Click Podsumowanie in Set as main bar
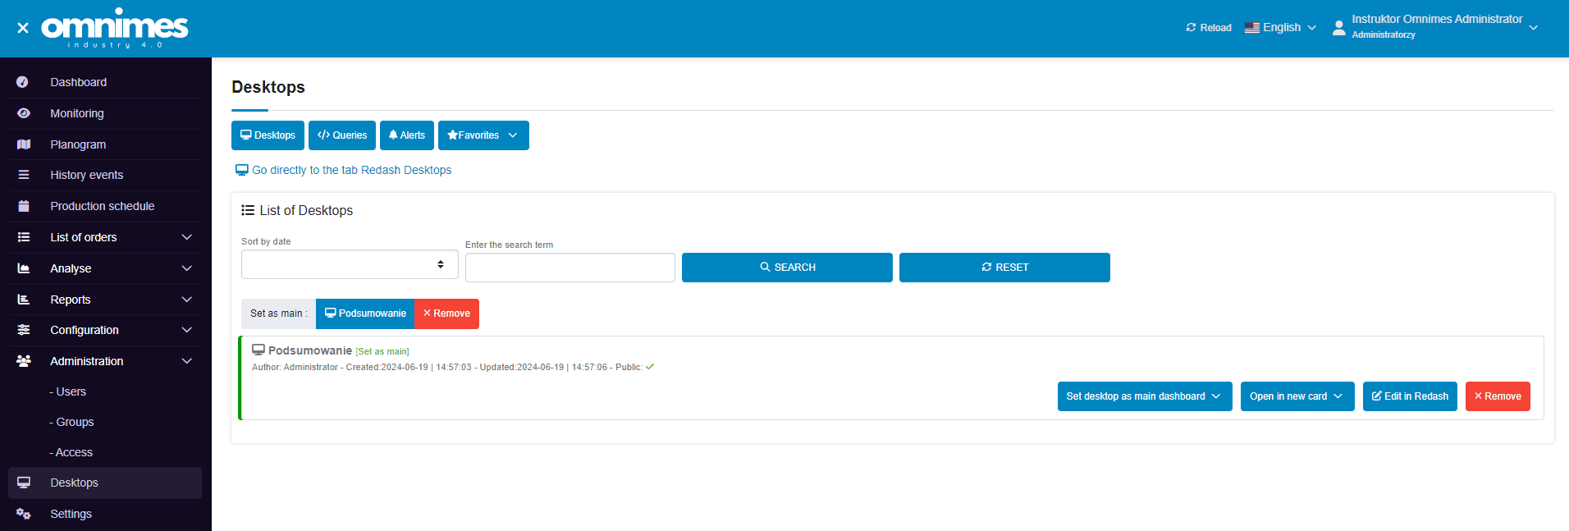This screenshot has width=1569, height=531. point(365,314)
